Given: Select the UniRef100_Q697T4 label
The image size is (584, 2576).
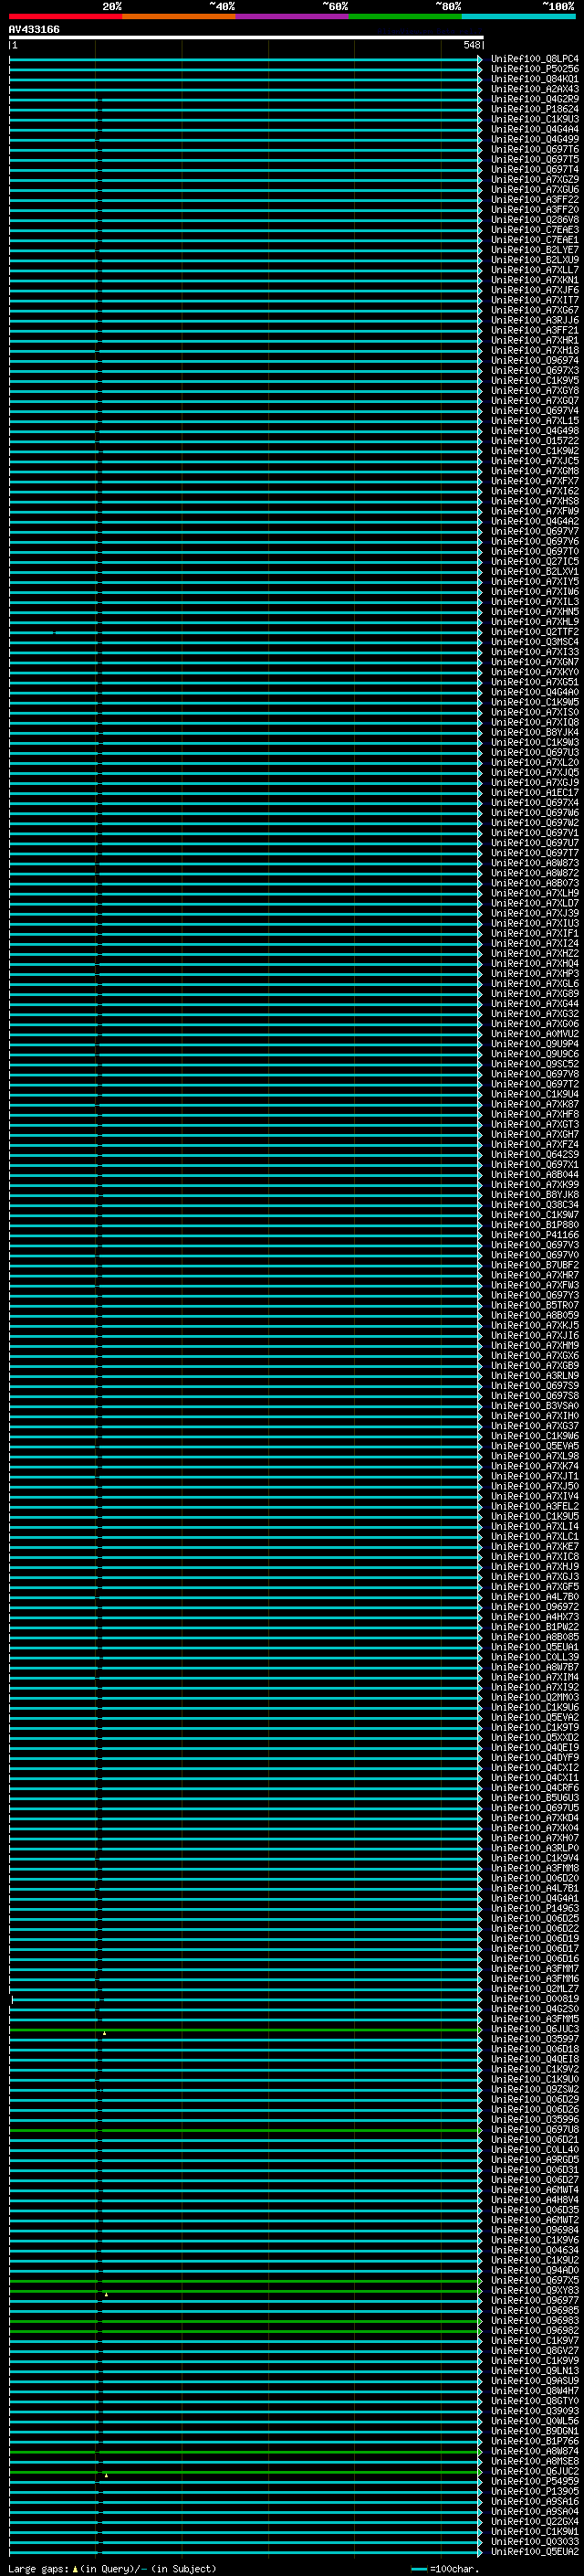Looking at the screenshot, I should tap(534, 169).
